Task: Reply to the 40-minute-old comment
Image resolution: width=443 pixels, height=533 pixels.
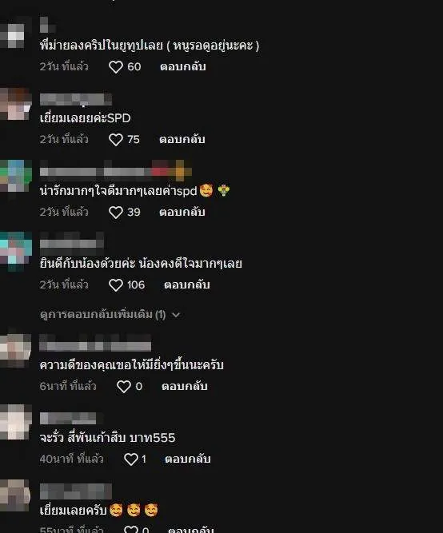Action: (188, 459)
